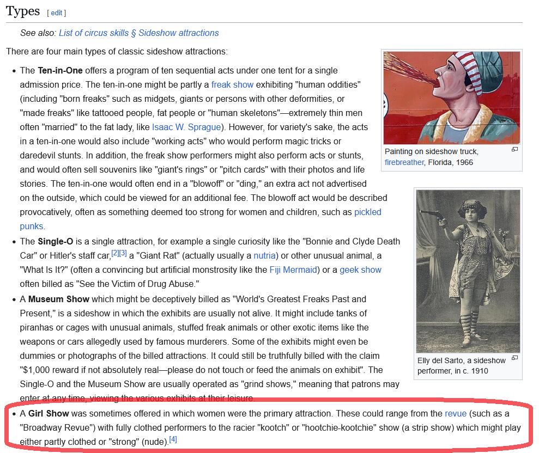This screenshot has width=539, height=453.
Task: Click caption text 'Painting on sideshow truck,'
Action: (432, 151)
